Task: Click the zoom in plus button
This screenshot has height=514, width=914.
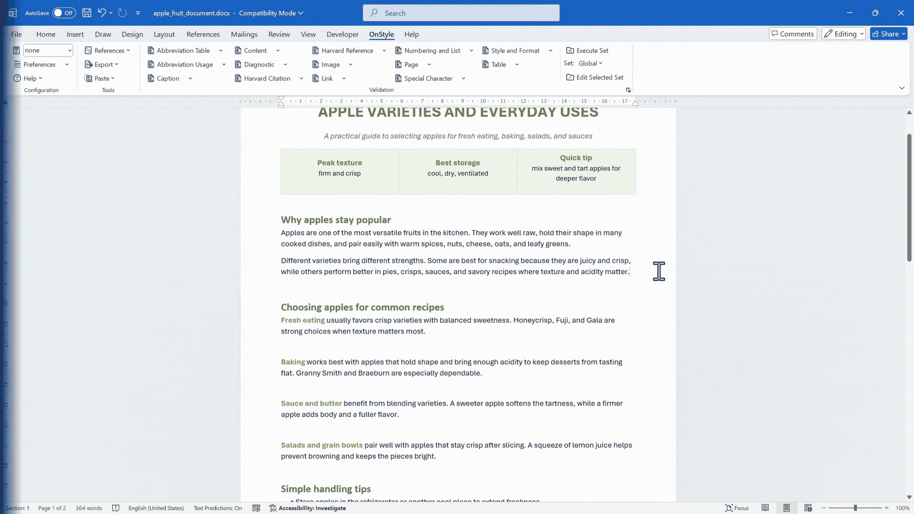Action: tap(886, 508)
